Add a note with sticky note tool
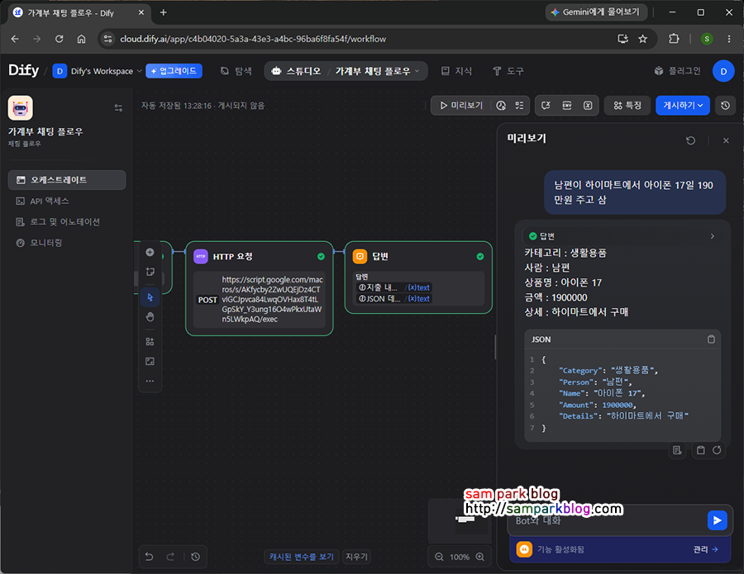 [x=150, y=272]
